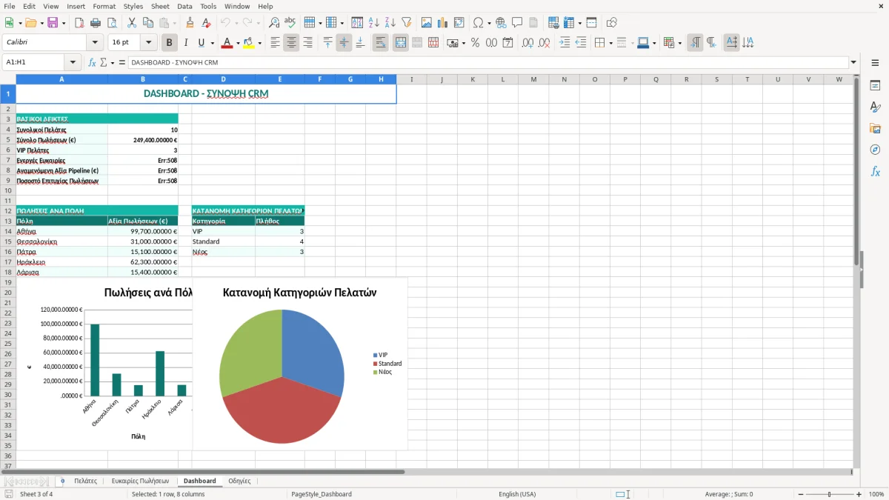Open the Sheet menu
Screen dimensions: 889x500
(160, 6)
